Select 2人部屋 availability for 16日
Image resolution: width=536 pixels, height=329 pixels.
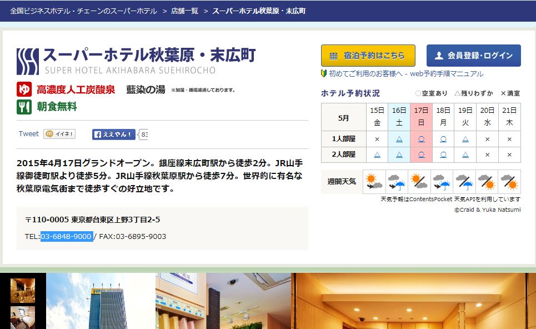click(x=399, y=154)
